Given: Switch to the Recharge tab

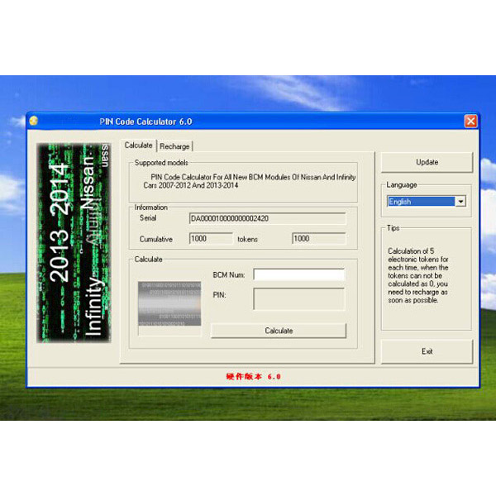Looking at the screenshot, I should (x=174, y=146).
